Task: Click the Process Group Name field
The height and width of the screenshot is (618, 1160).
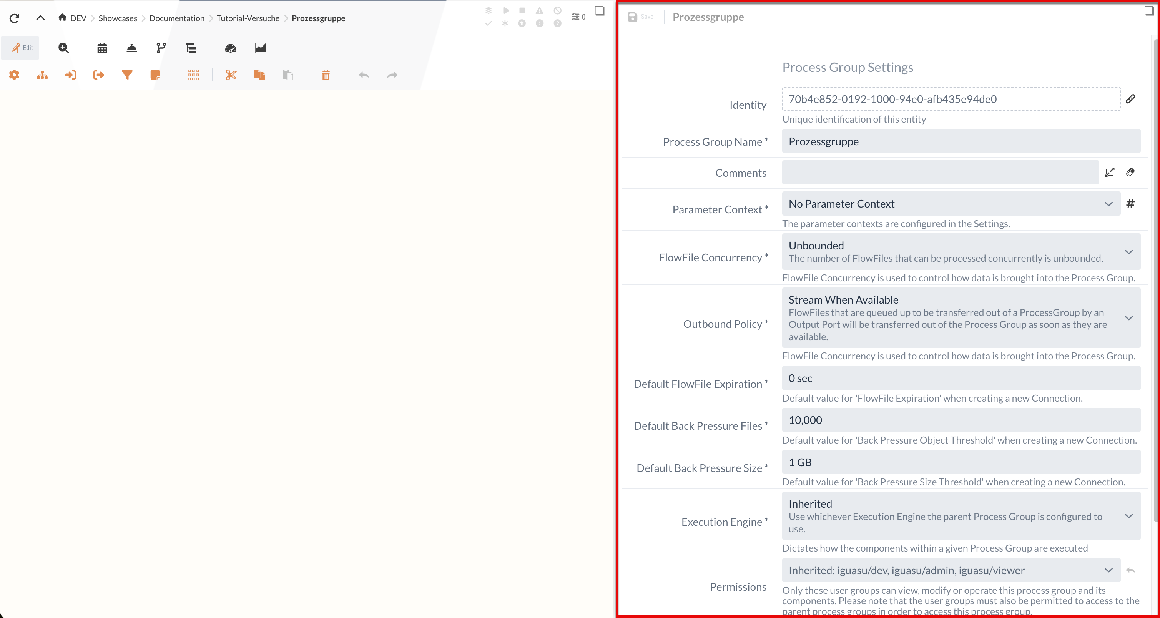Action: click(961, 141)
